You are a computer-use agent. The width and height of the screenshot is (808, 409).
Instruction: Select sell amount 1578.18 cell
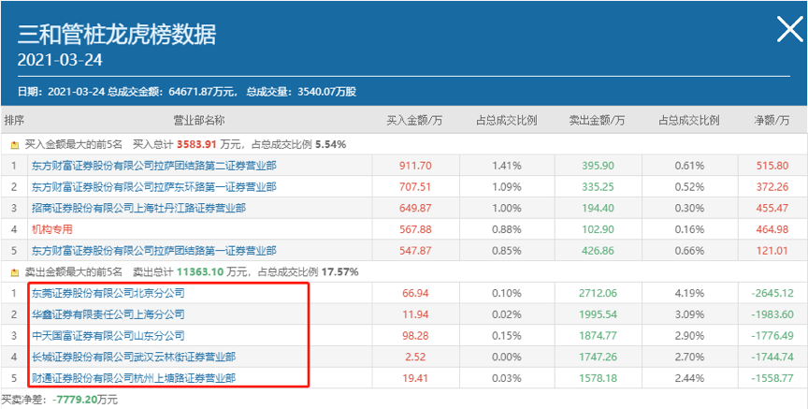[x=598, y=378]
